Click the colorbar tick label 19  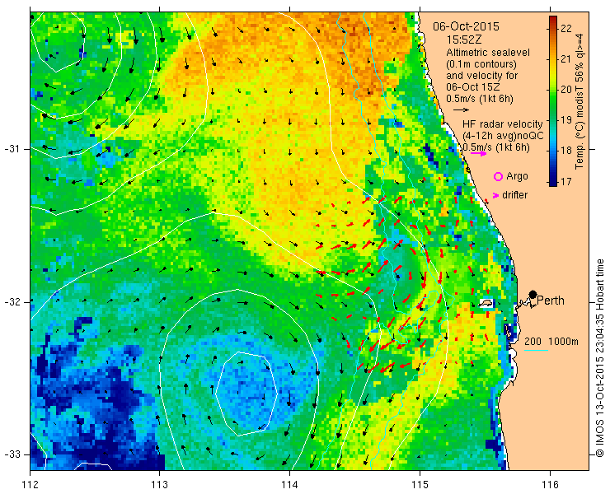566,120
